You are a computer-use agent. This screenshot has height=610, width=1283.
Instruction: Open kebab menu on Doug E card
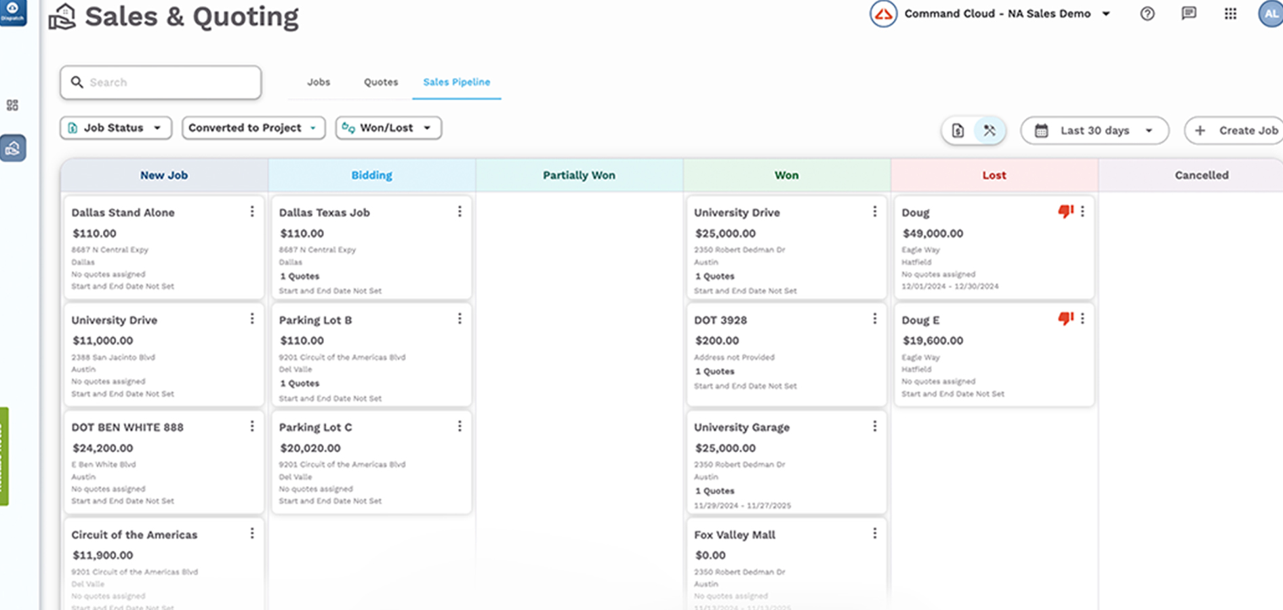1082,319
